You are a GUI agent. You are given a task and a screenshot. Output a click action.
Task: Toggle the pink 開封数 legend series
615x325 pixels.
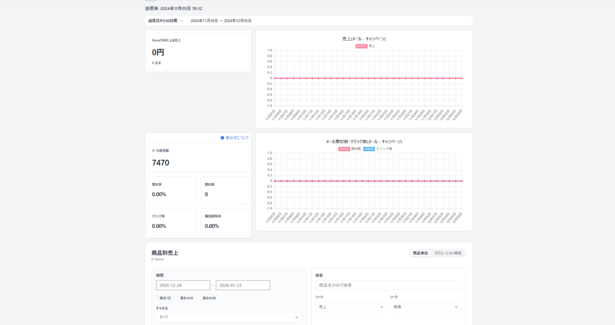pyautogui.click(x=344, y=148)
